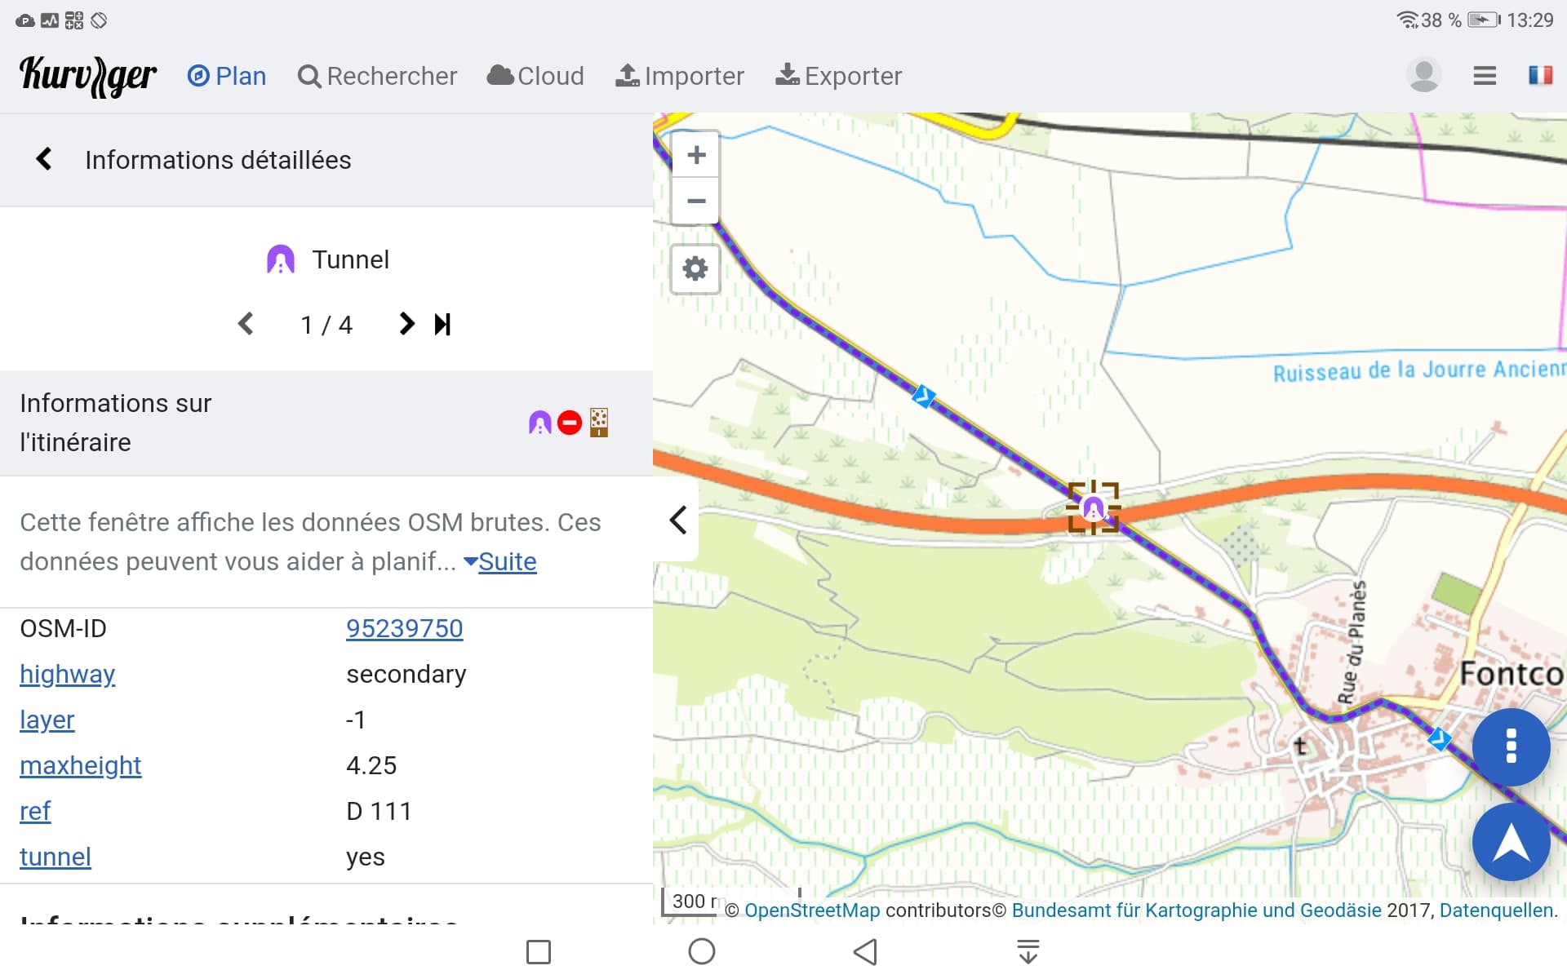Change language via French flag icon
Viewport: 1567px width, 979px height.
coord(1540,75)
